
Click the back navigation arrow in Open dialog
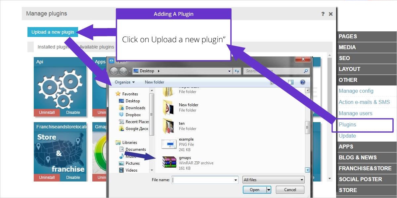coord(114,70)
